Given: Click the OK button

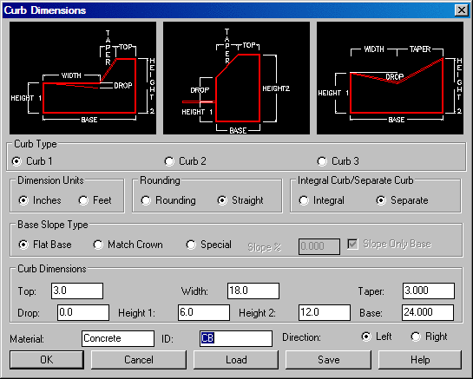Looking at the screenshot, I should point(47,360).
